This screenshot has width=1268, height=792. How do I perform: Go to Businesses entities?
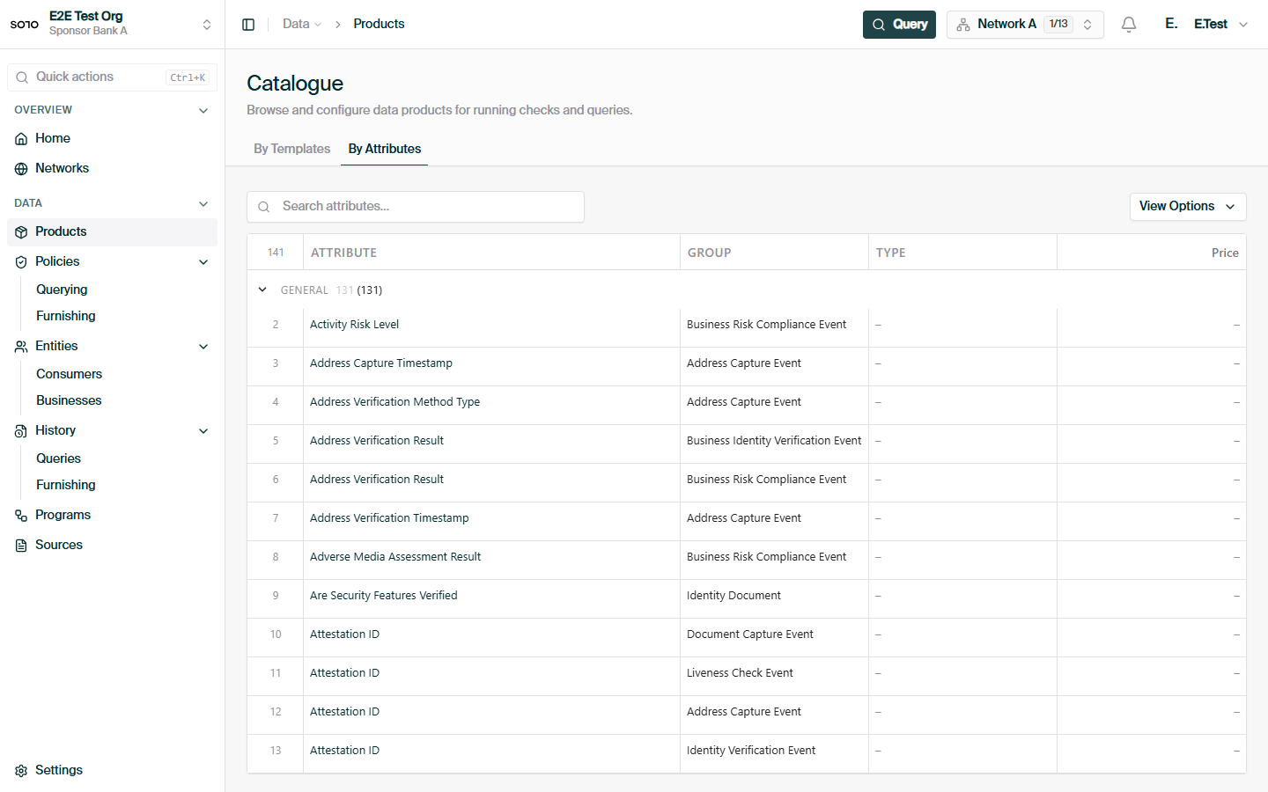point(69,400)
